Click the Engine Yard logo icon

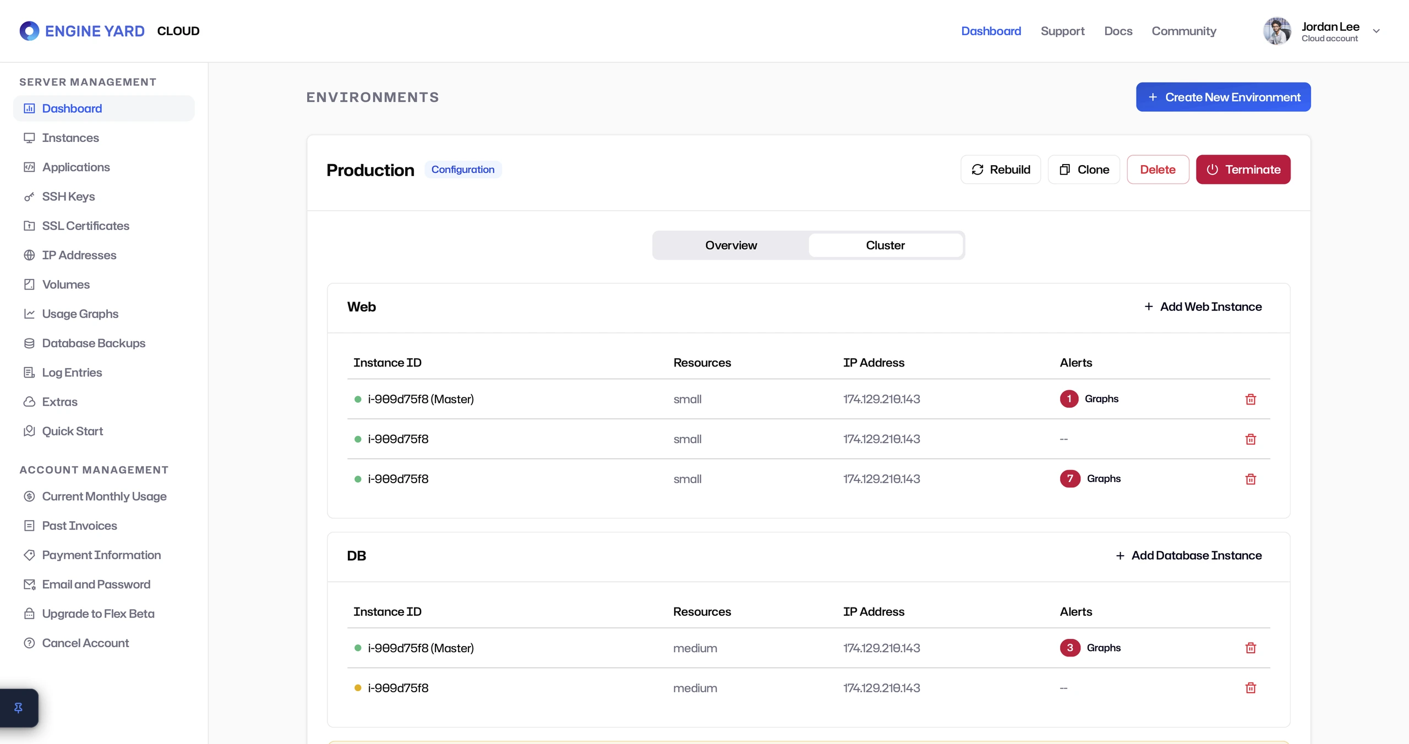tap(29, 31)
